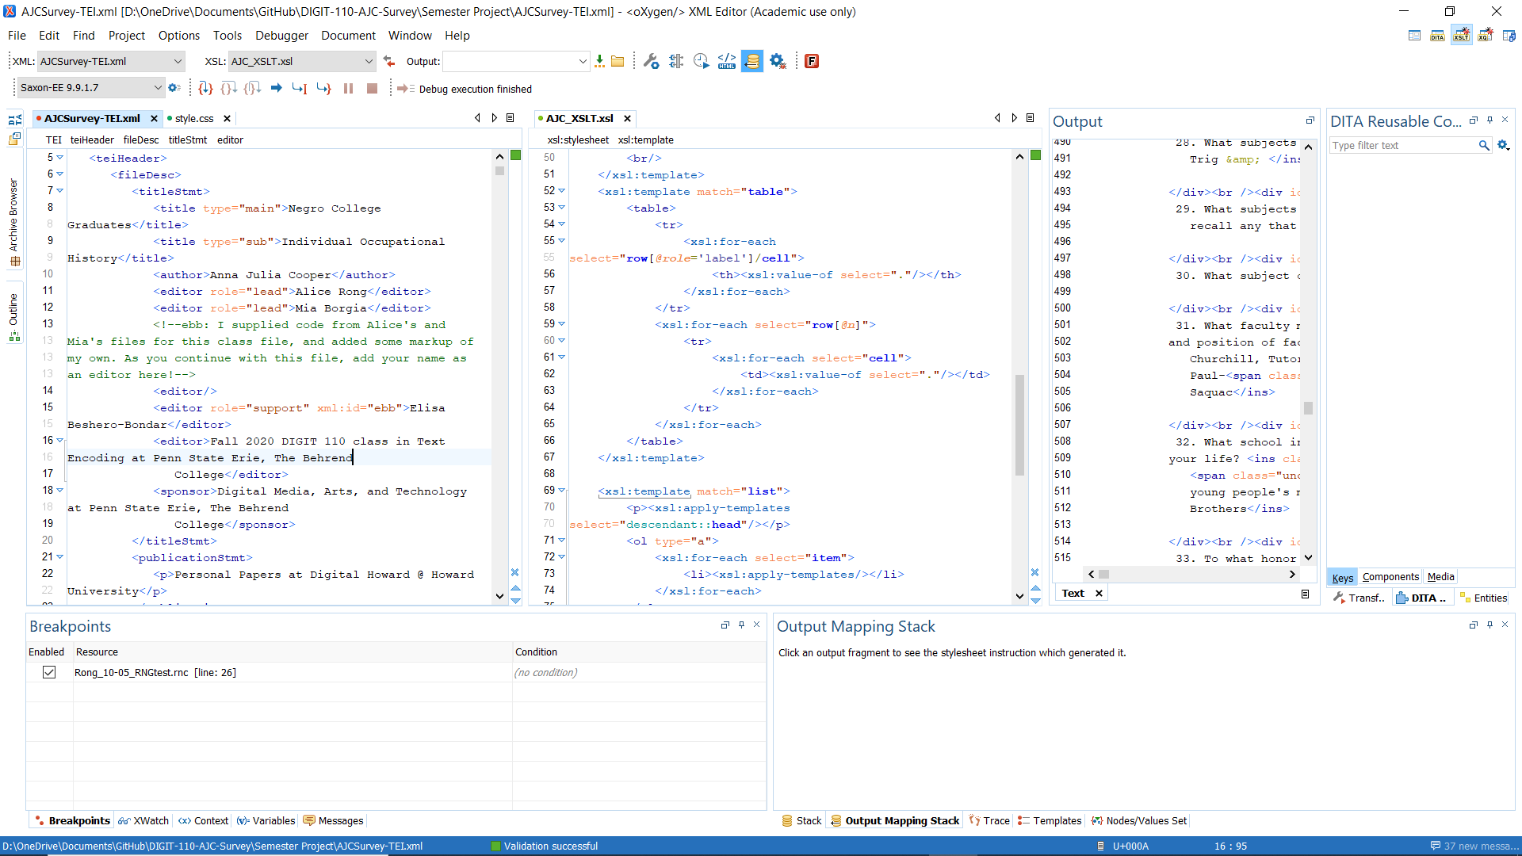The width and height of the screenshot is (1522, 856).
Task: Toggle the Rong_10-05_RNGtest.rnc breakpoint checkbox
Action: click(x=49, y=672)
